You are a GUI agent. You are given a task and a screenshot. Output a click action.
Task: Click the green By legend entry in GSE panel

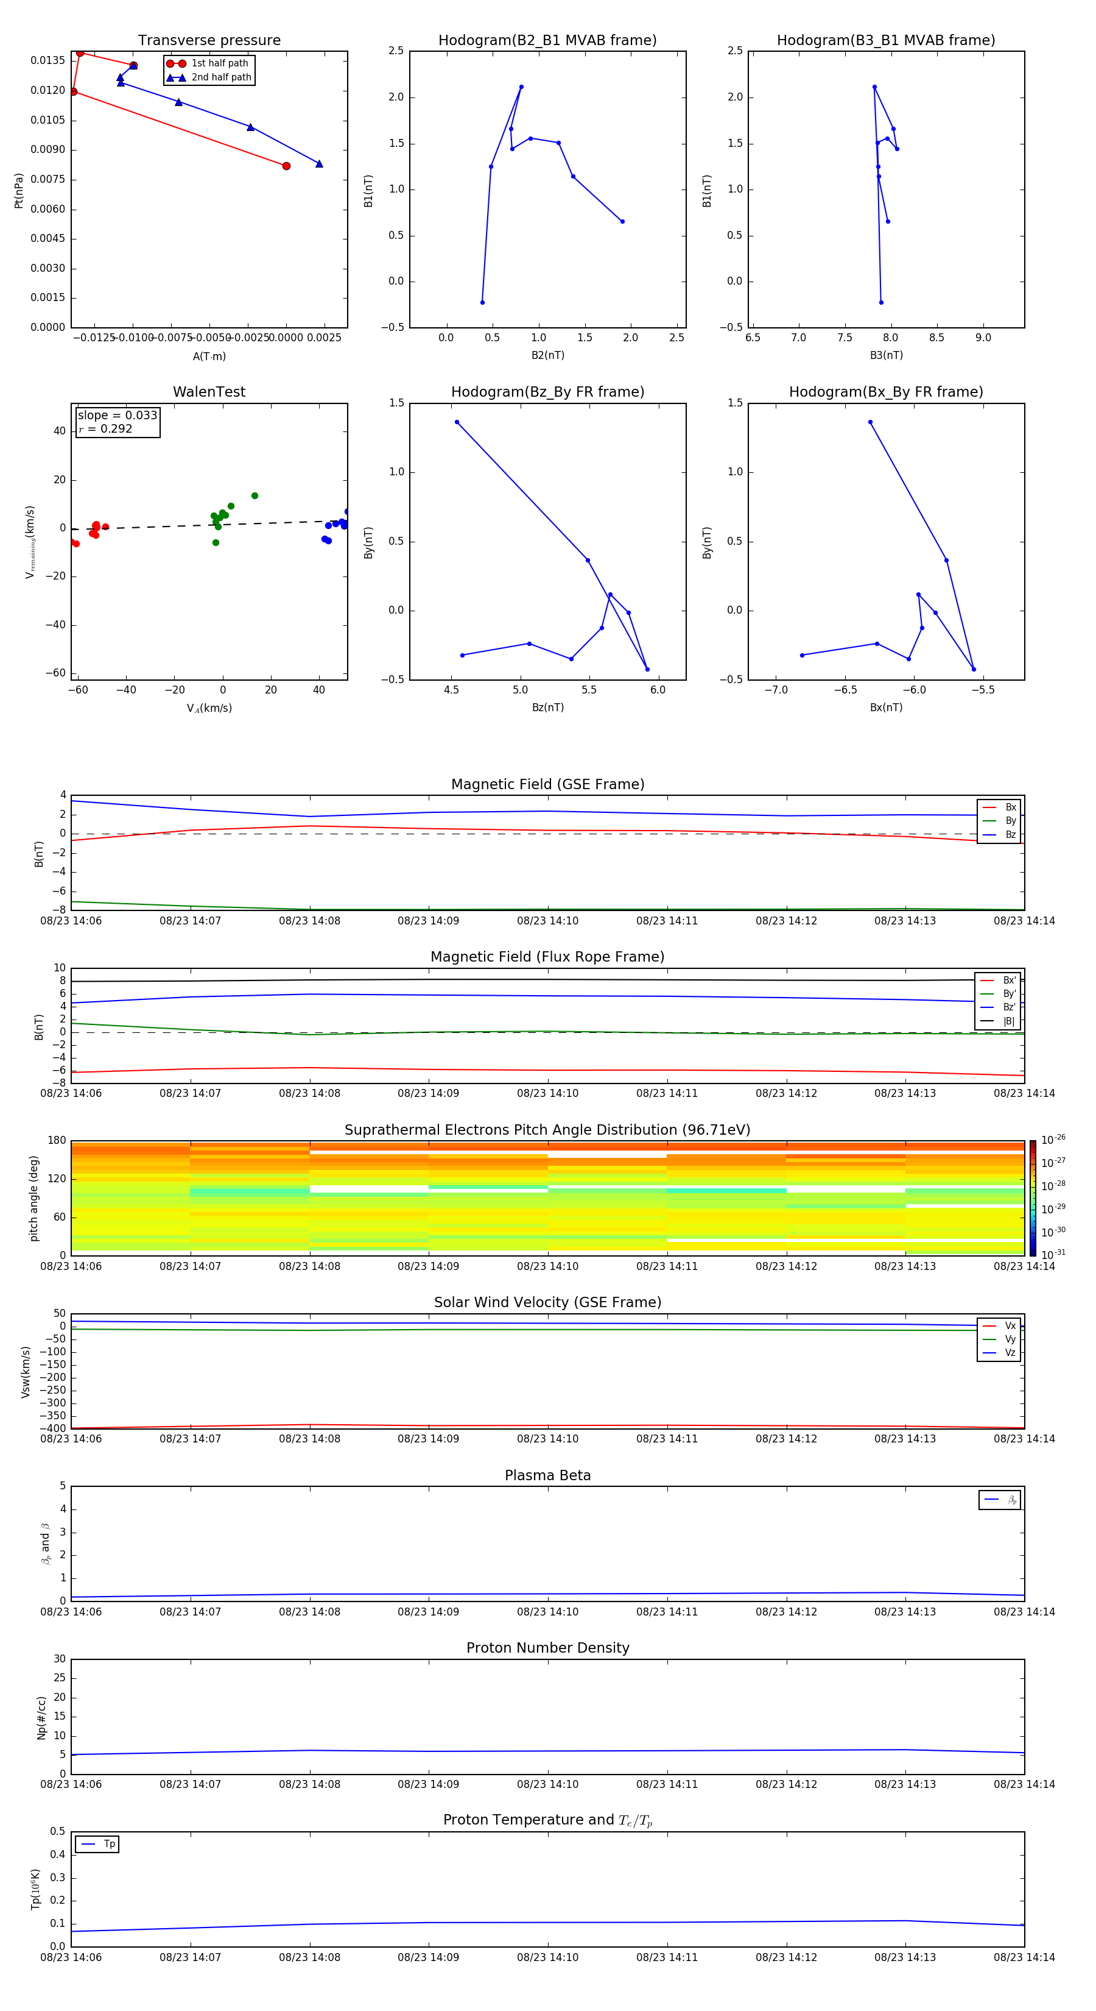click(999, 820)
